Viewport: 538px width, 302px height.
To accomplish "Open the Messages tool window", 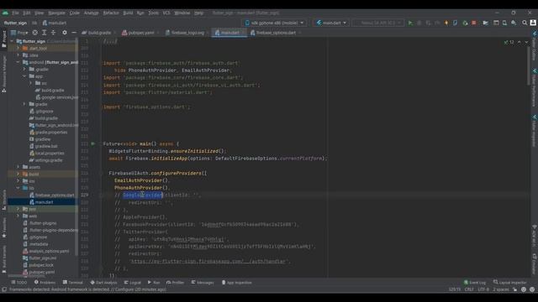I will (203, 283).
